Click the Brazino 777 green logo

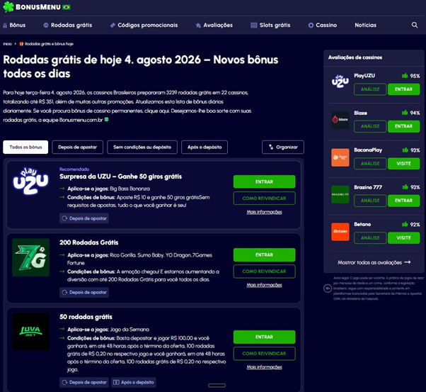coord(340,194)
